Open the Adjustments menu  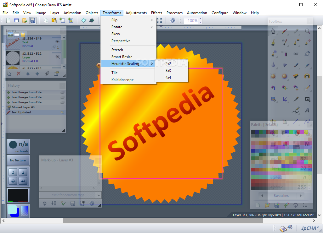(136, 13)
